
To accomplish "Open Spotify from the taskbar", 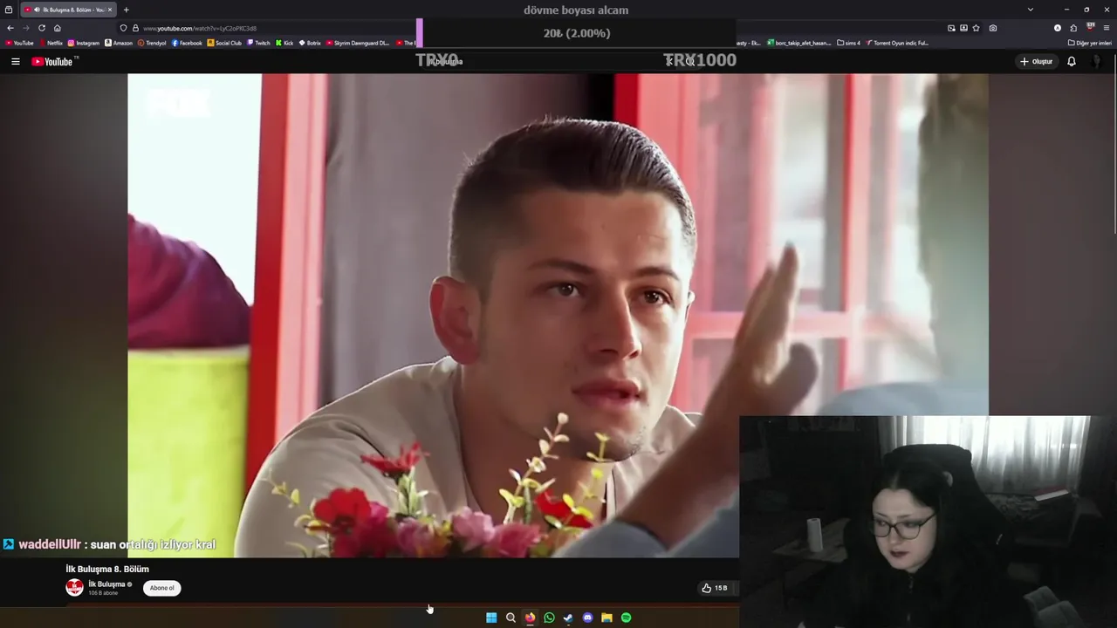I will (x=626, y=618).
